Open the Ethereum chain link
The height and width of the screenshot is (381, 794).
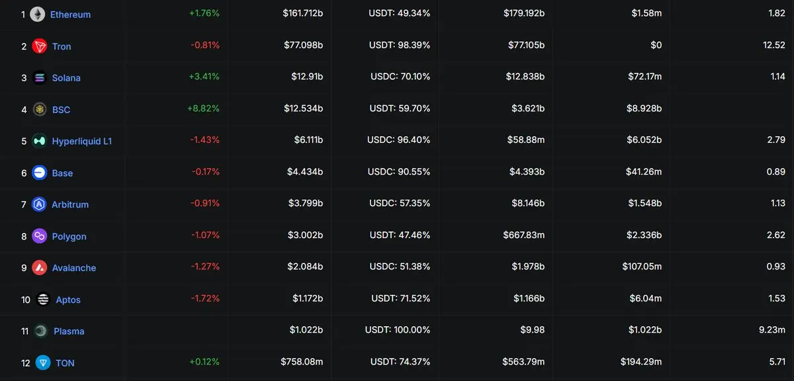click(70, 15)
